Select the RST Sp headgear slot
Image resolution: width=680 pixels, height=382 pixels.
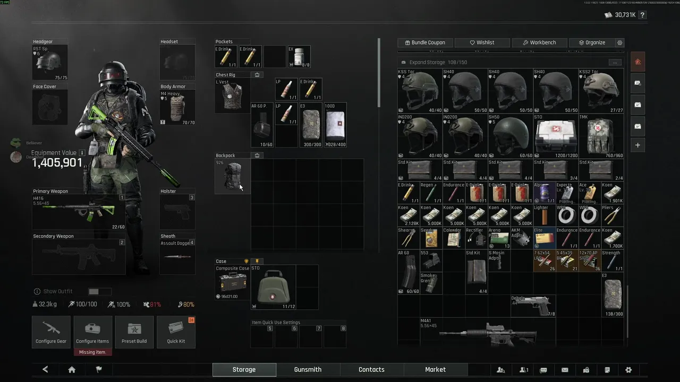pos(50,63)
